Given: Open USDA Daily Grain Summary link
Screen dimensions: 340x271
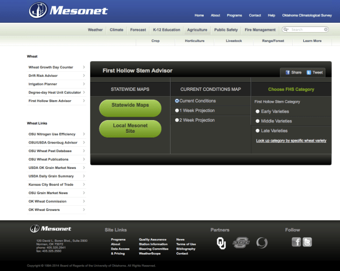Looking at the screenshot, I should tap(51, 176).
